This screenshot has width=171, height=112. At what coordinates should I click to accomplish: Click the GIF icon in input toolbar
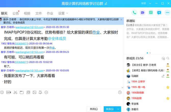coord(9,92)
